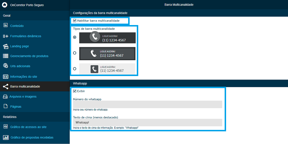Disable Habilitar barra multicanalidade checkbox
The width and height of the screenshot is (288, 144).
coord(75,21)
